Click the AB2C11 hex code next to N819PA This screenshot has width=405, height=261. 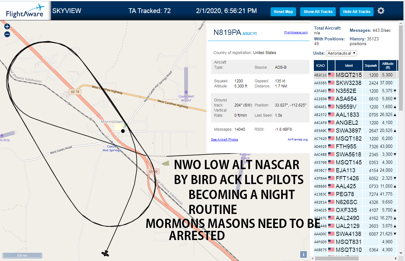point(250,33)
